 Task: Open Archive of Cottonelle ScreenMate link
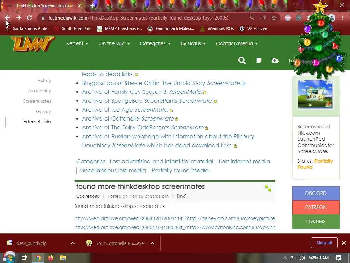[x=128, y=119]
